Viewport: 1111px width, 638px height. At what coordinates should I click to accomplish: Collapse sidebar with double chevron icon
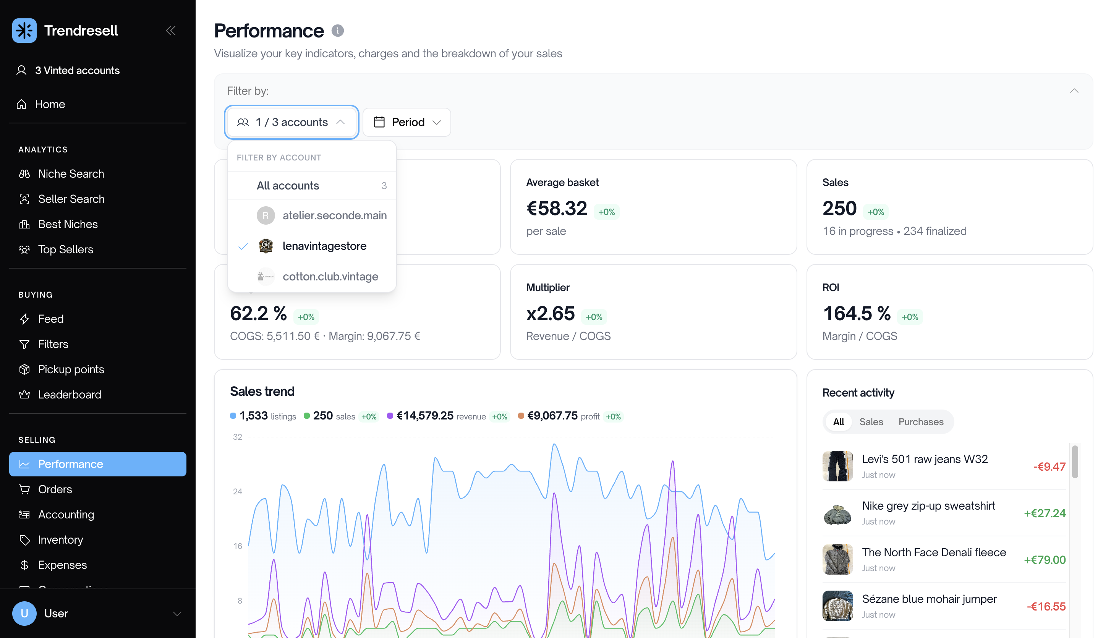171,30
